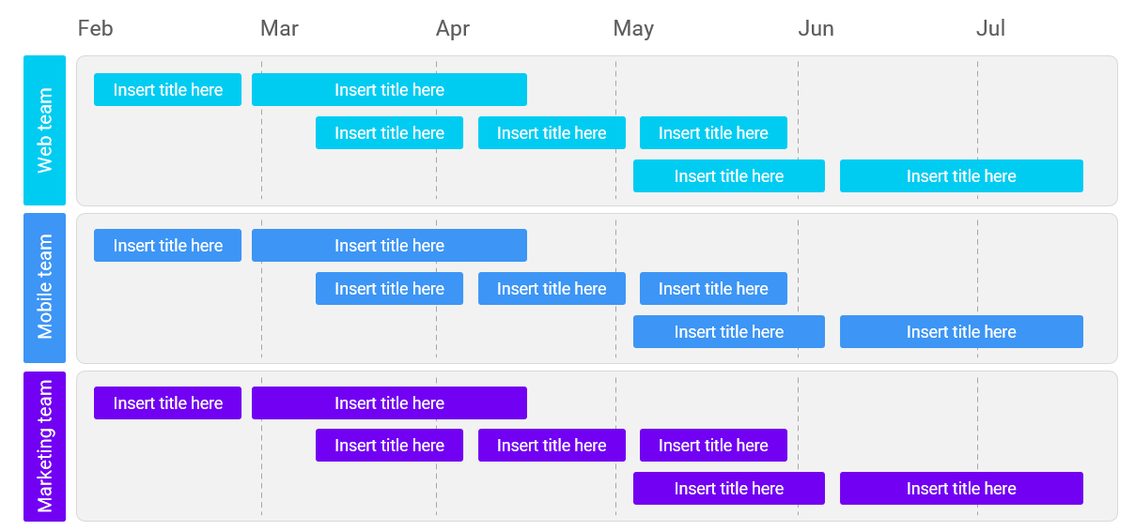Select the Web team row label

point(44,130)
